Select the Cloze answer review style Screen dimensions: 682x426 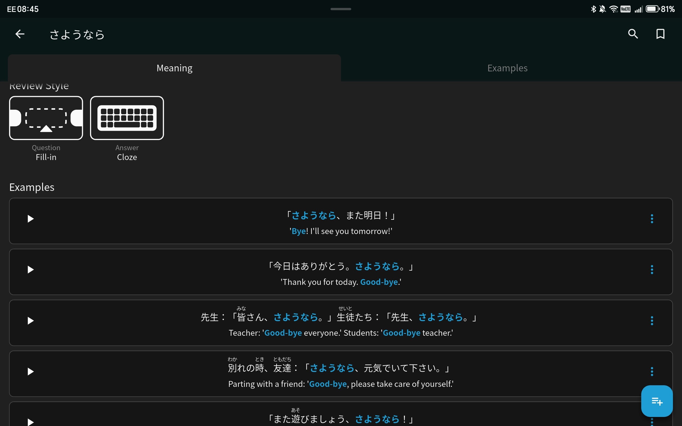tap(127, 118)
